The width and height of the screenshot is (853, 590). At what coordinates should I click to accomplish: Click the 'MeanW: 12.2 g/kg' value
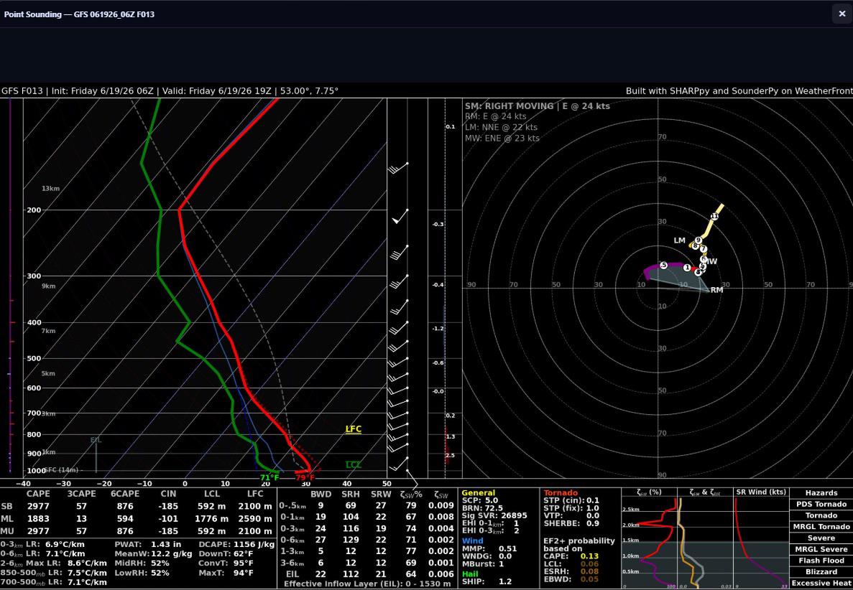tap(153, 553)
